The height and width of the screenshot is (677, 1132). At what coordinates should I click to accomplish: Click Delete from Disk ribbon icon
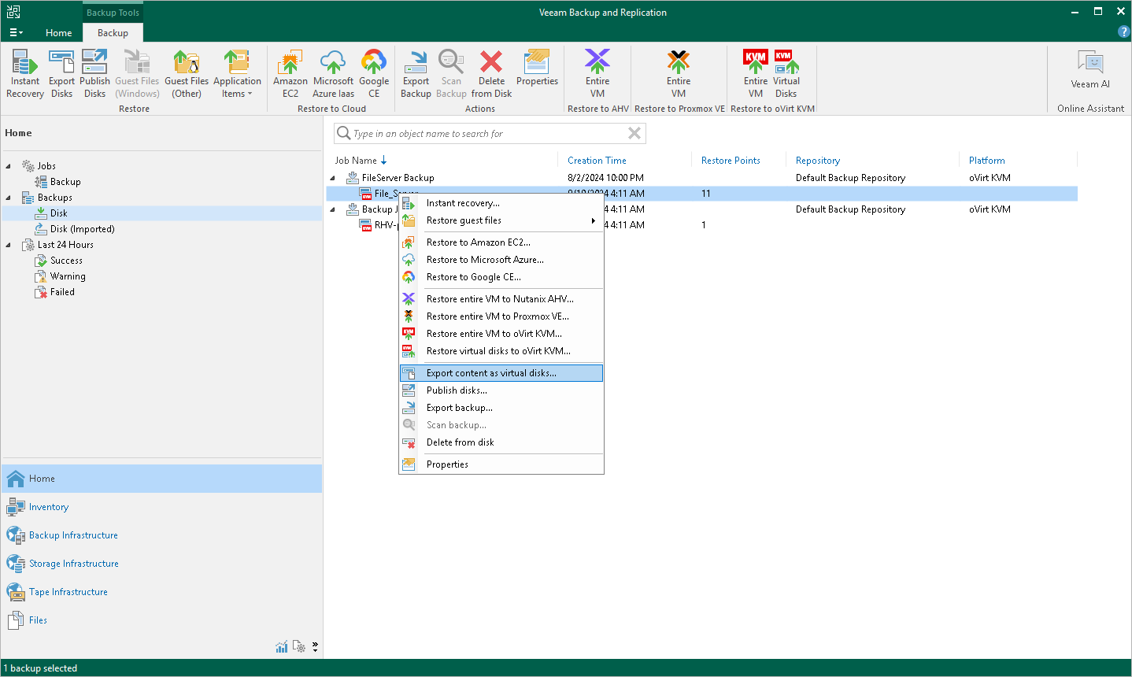pyautogui.click(x=491, y=73)
